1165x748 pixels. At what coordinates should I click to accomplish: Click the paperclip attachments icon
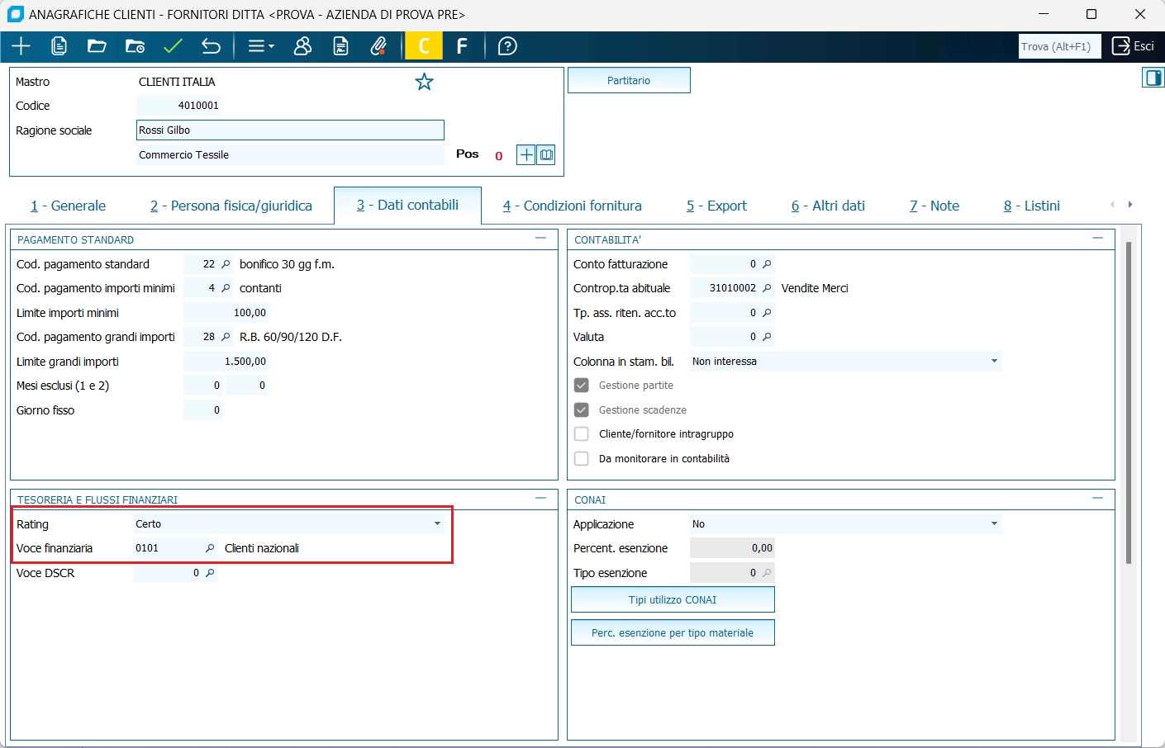coord(379,46)
